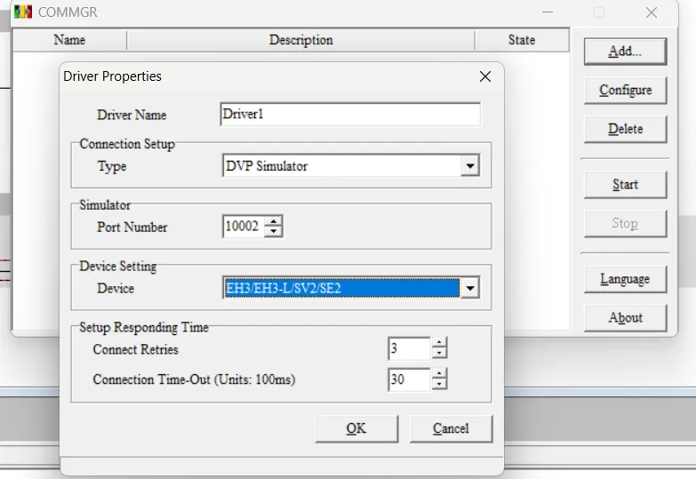Viewport: 696px width, 479px height.
Task: Start the selected driver
Action: [x=625, y=184]
